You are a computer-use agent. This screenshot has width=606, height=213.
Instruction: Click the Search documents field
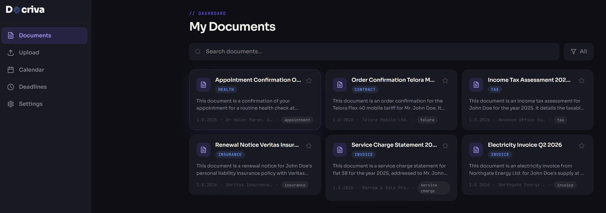point(374,52)
